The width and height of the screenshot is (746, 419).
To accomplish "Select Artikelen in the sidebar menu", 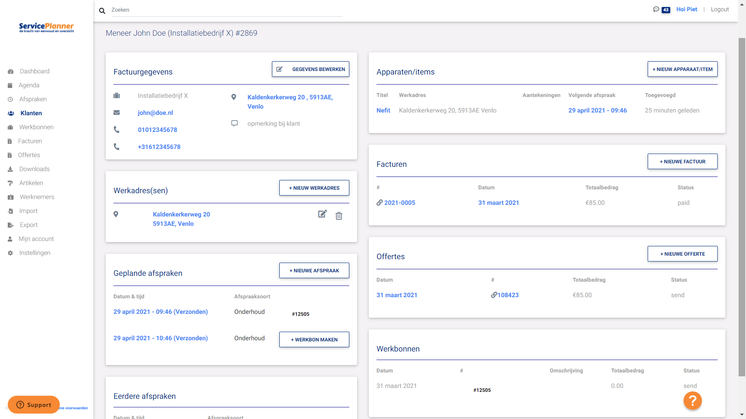I will [31, 183].
